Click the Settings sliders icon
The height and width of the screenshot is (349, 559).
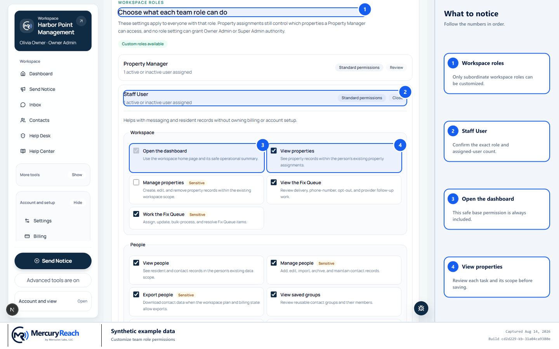(x=27, y=221)
